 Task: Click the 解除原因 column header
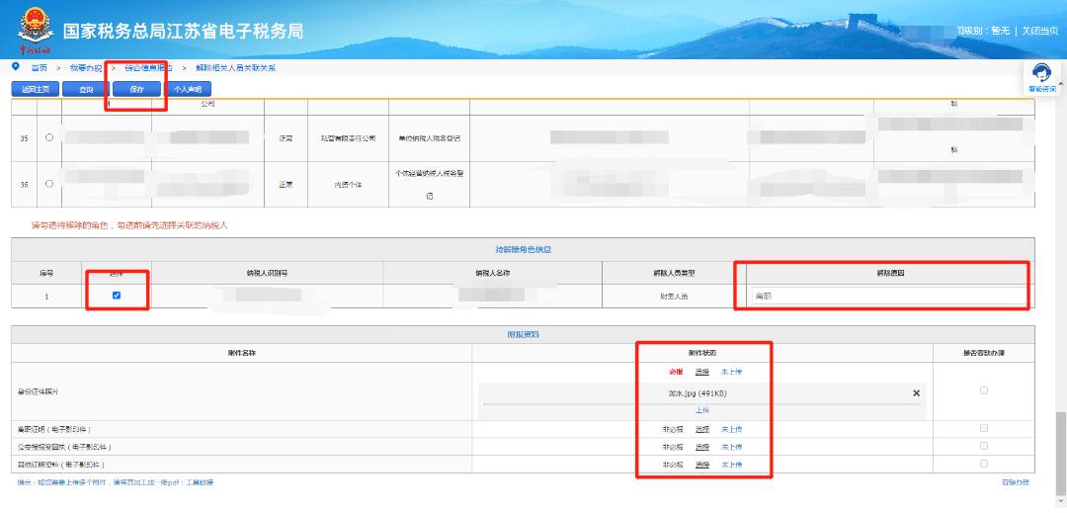tap(890, 273)
